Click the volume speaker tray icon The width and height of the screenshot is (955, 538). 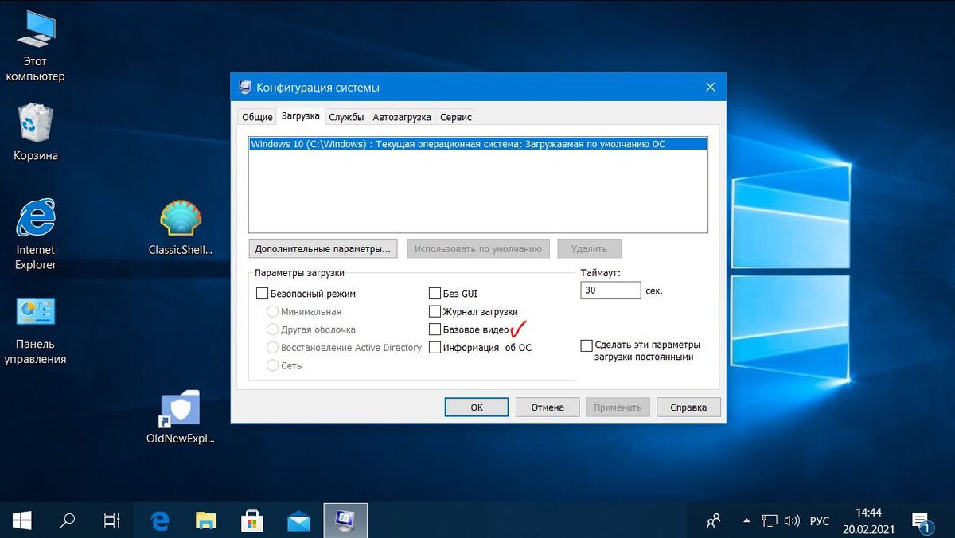791,520
